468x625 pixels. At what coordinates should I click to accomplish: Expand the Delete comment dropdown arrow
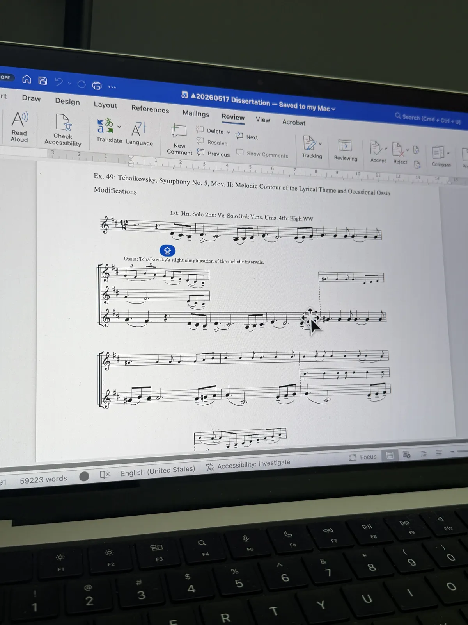tap(229, 132)
